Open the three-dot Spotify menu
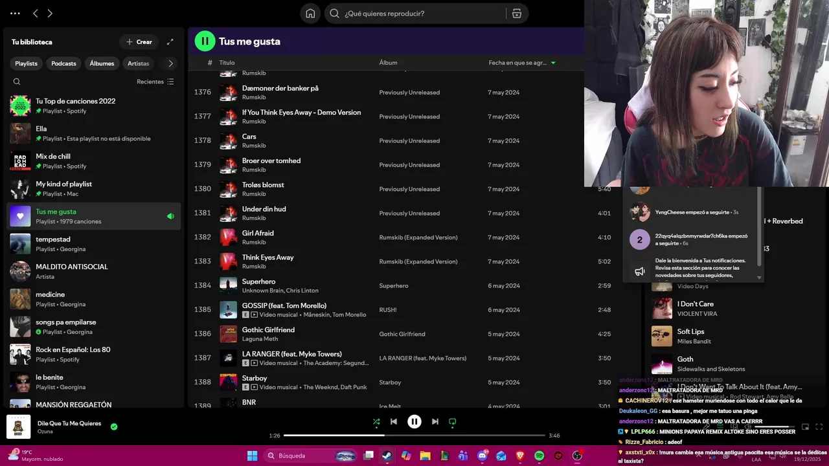Screen dimensions: 829x466 (x=15, y=13)
